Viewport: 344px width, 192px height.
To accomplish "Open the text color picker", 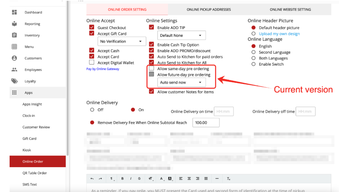I will pos(162,179).
